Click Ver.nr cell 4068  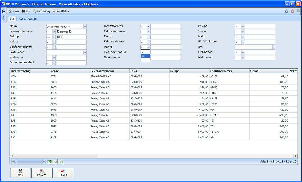coord(70,82)
